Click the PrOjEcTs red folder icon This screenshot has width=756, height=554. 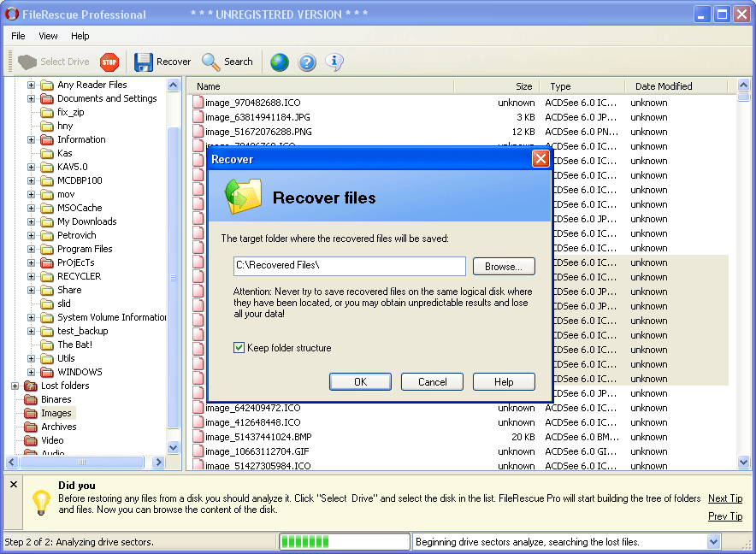(47, 262)
